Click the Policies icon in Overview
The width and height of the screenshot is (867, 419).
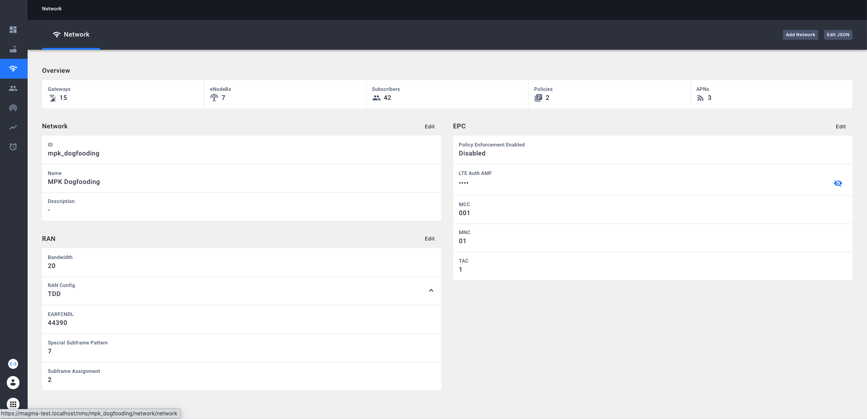pyautogui.click(x=539, y=98)
